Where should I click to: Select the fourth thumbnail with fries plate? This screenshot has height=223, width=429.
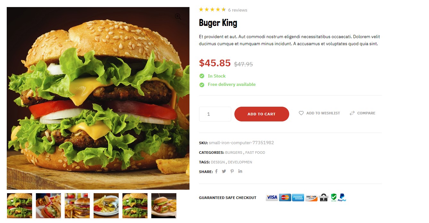(x=106, y=206)
